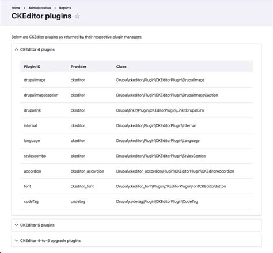Image resolution: width=273 pixels, height=253 pixels.
Task: Click the star shortcut icon beside the title
Action: point(77,16)
